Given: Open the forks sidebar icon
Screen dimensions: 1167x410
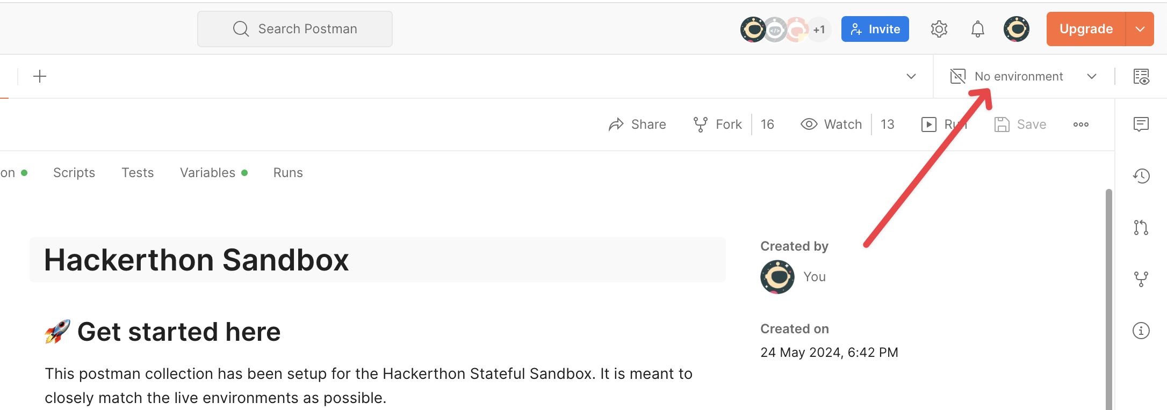Looking at the screenshot, I should pos(1141,279).
